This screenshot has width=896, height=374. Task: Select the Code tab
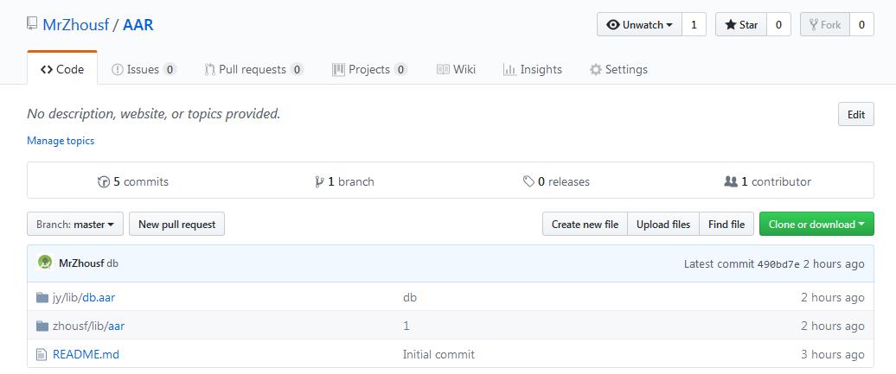click(x=62, y=69)
